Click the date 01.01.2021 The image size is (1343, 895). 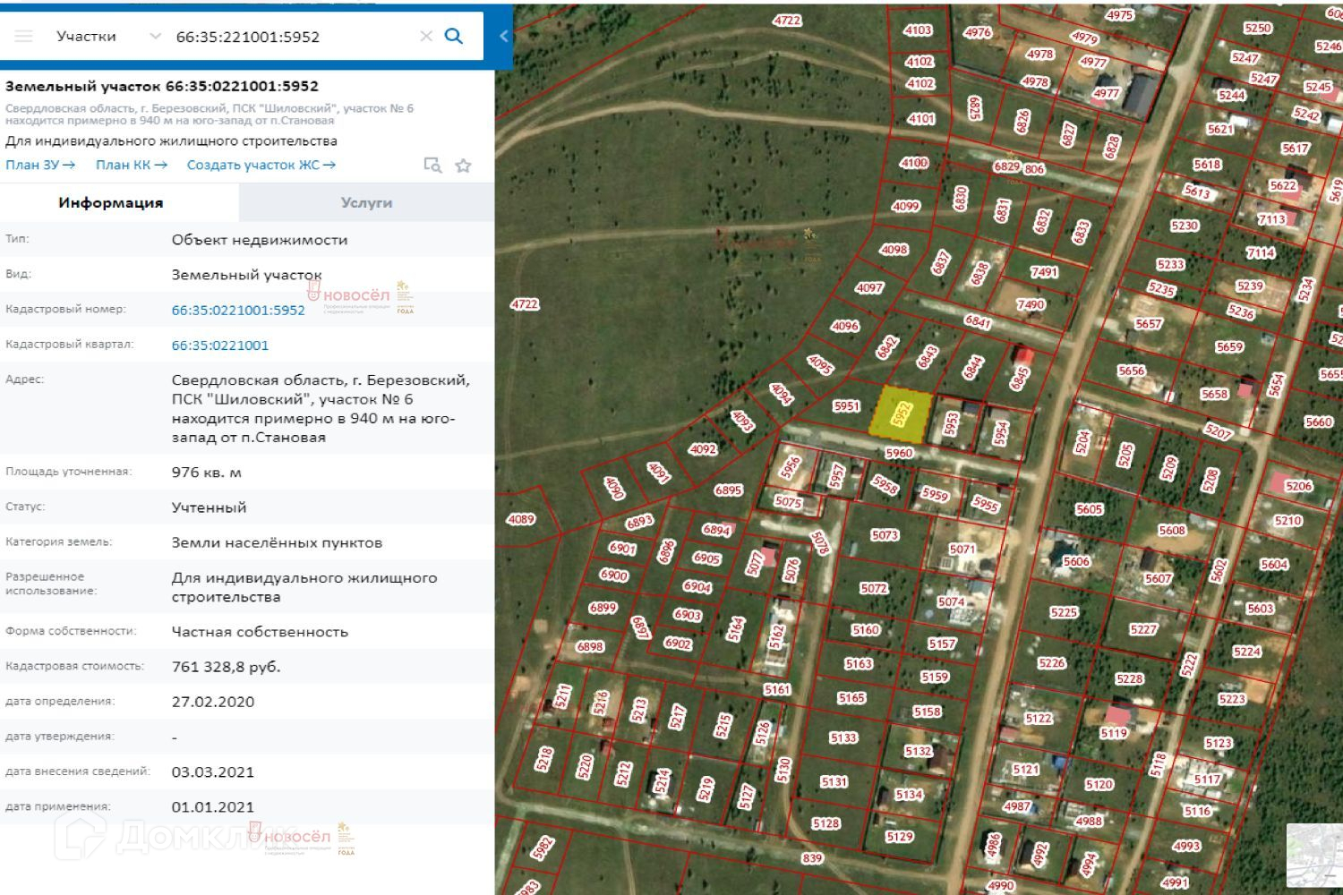pos(213,807)
